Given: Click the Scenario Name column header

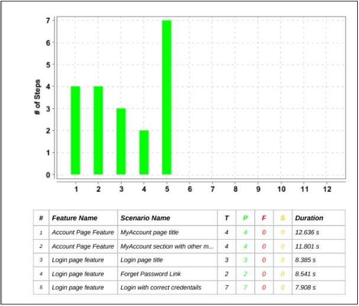Looking at the screenshot, I should click(x=145, y=218).
